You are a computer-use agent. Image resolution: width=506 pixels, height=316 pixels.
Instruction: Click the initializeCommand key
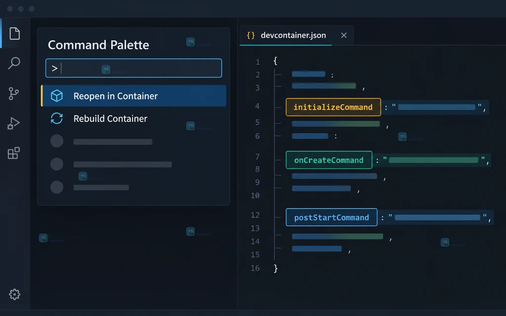click(333, 107)
